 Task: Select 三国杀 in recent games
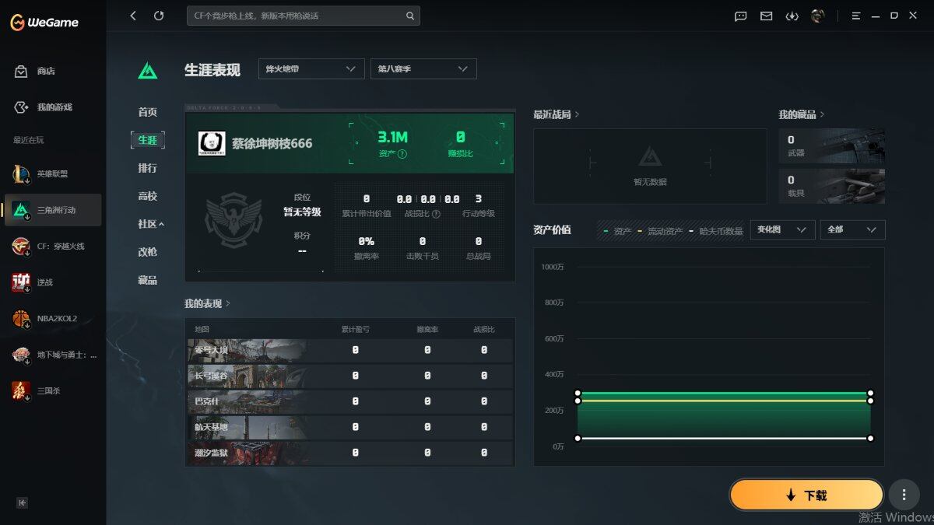[x=53, y=390]
